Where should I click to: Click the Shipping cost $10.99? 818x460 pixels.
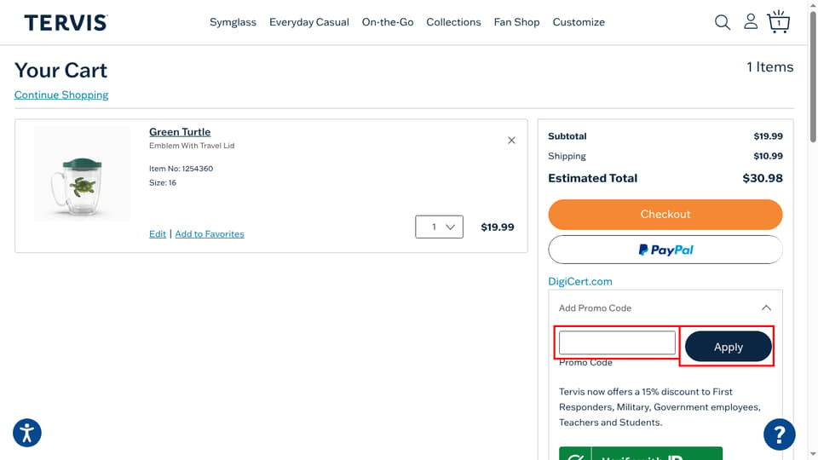coord(768,156)
